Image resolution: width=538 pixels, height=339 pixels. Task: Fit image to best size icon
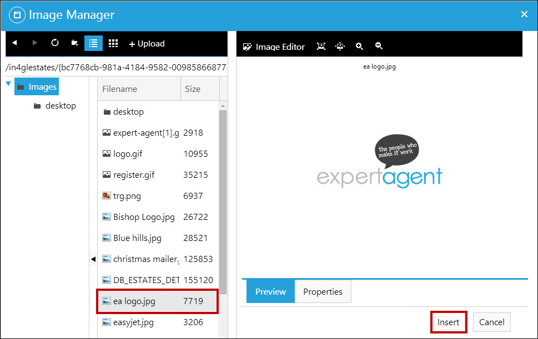click(321, 46)
